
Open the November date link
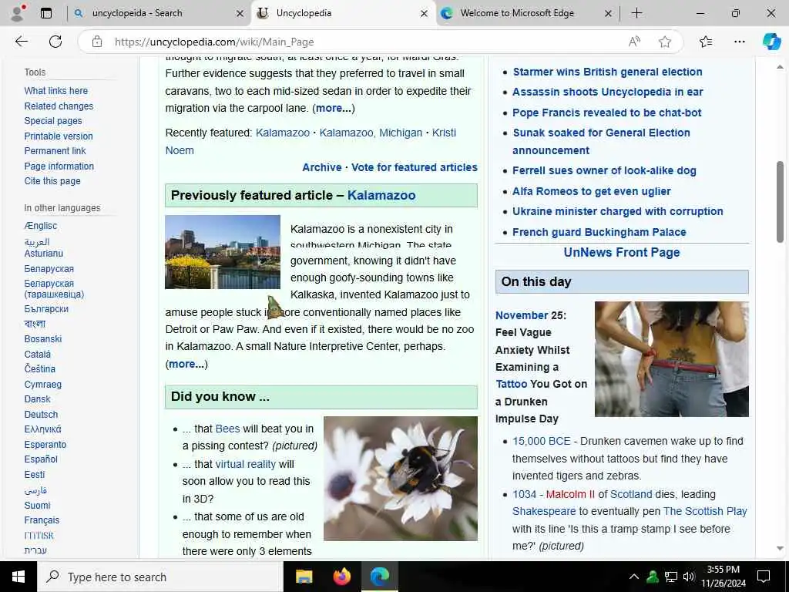tap(522, 315)
